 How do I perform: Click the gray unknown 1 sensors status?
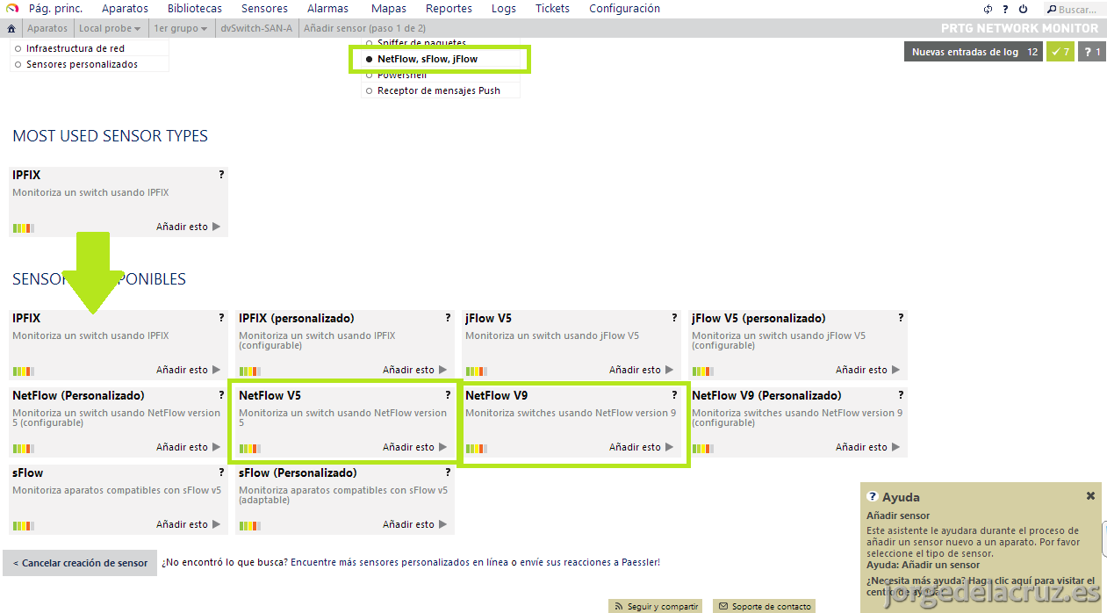(1090, 52)
